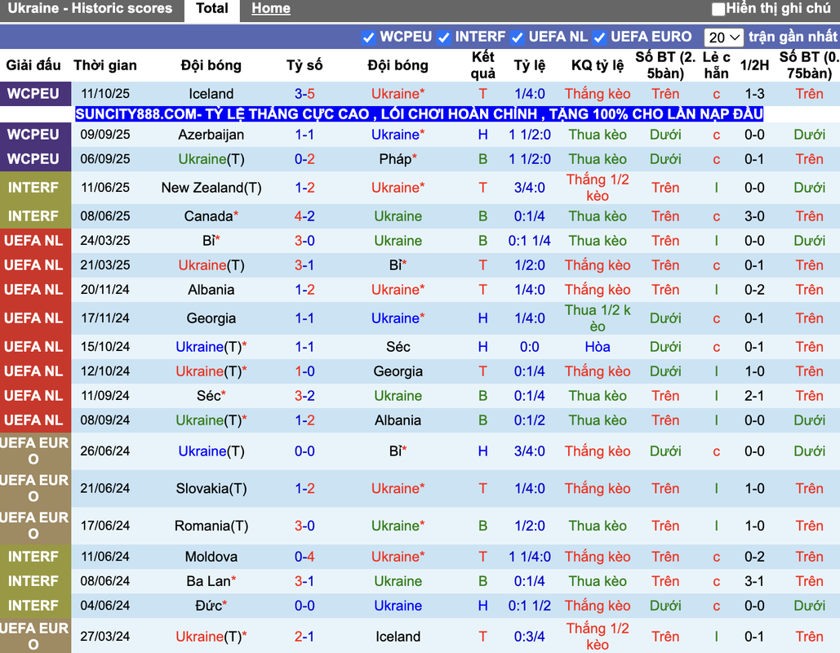Viewport: 840px width, 653px height.
Task: Toggle the UEFA EURO checkbox
Action: 599,38
